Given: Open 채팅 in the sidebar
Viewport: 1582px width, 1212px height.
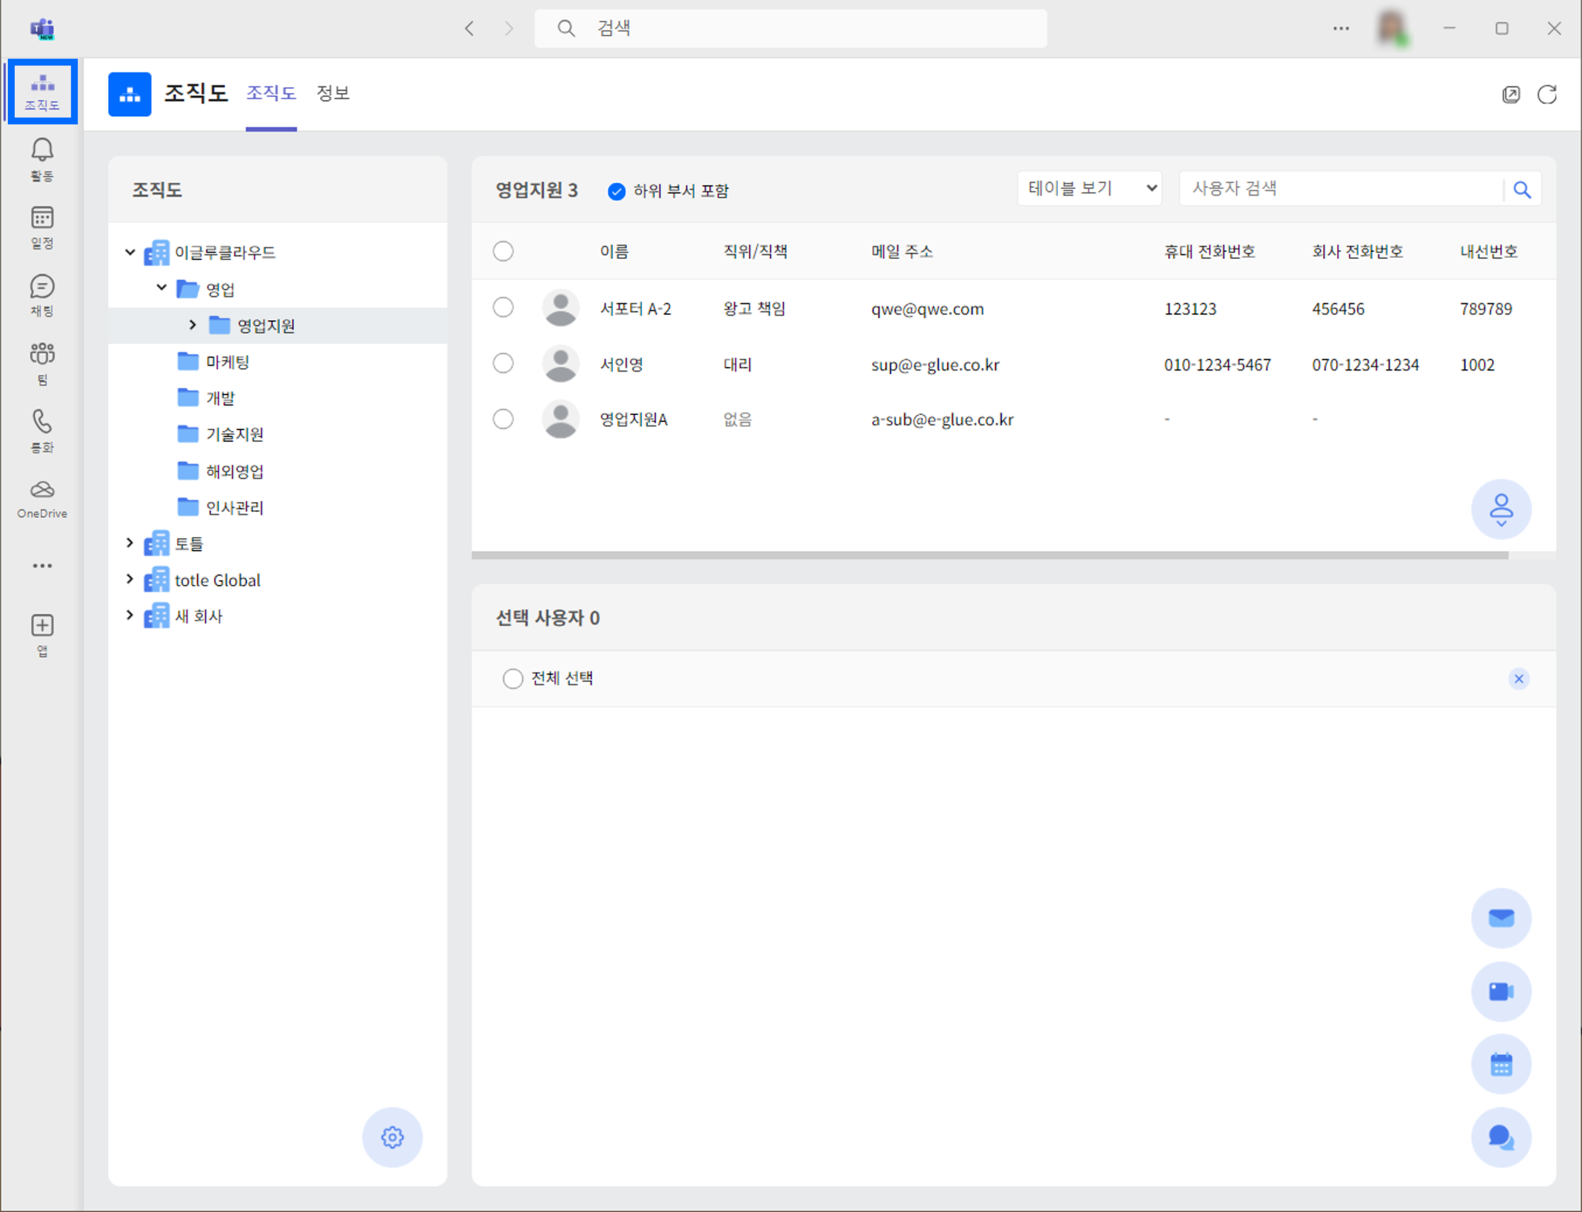Looking at the screenshot, I should pyautogui.click(x=42, y=295).
